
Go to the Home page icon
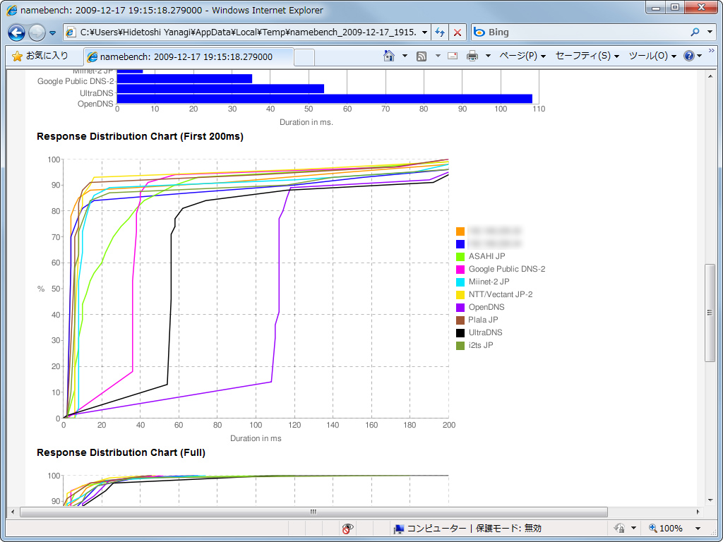[389, 56]
